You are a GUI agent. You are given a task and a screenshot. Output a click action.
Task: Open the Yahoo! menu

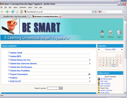pyautogui.click(x=30, y=7)
